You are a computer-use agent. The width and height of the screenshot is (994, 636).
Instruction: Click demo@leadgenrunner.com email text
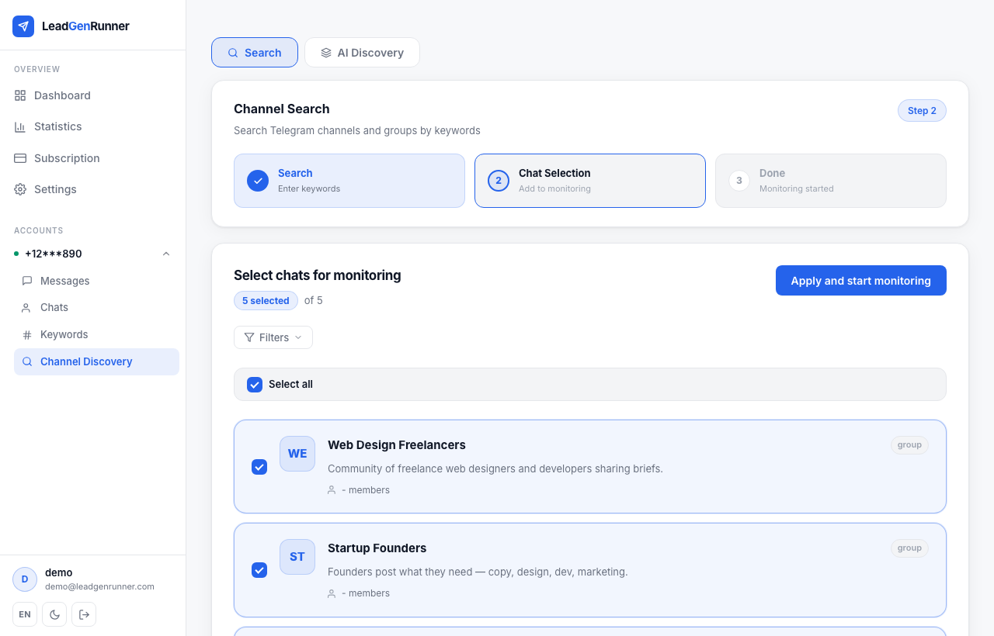pyautogui.click(x=99, y=586)
